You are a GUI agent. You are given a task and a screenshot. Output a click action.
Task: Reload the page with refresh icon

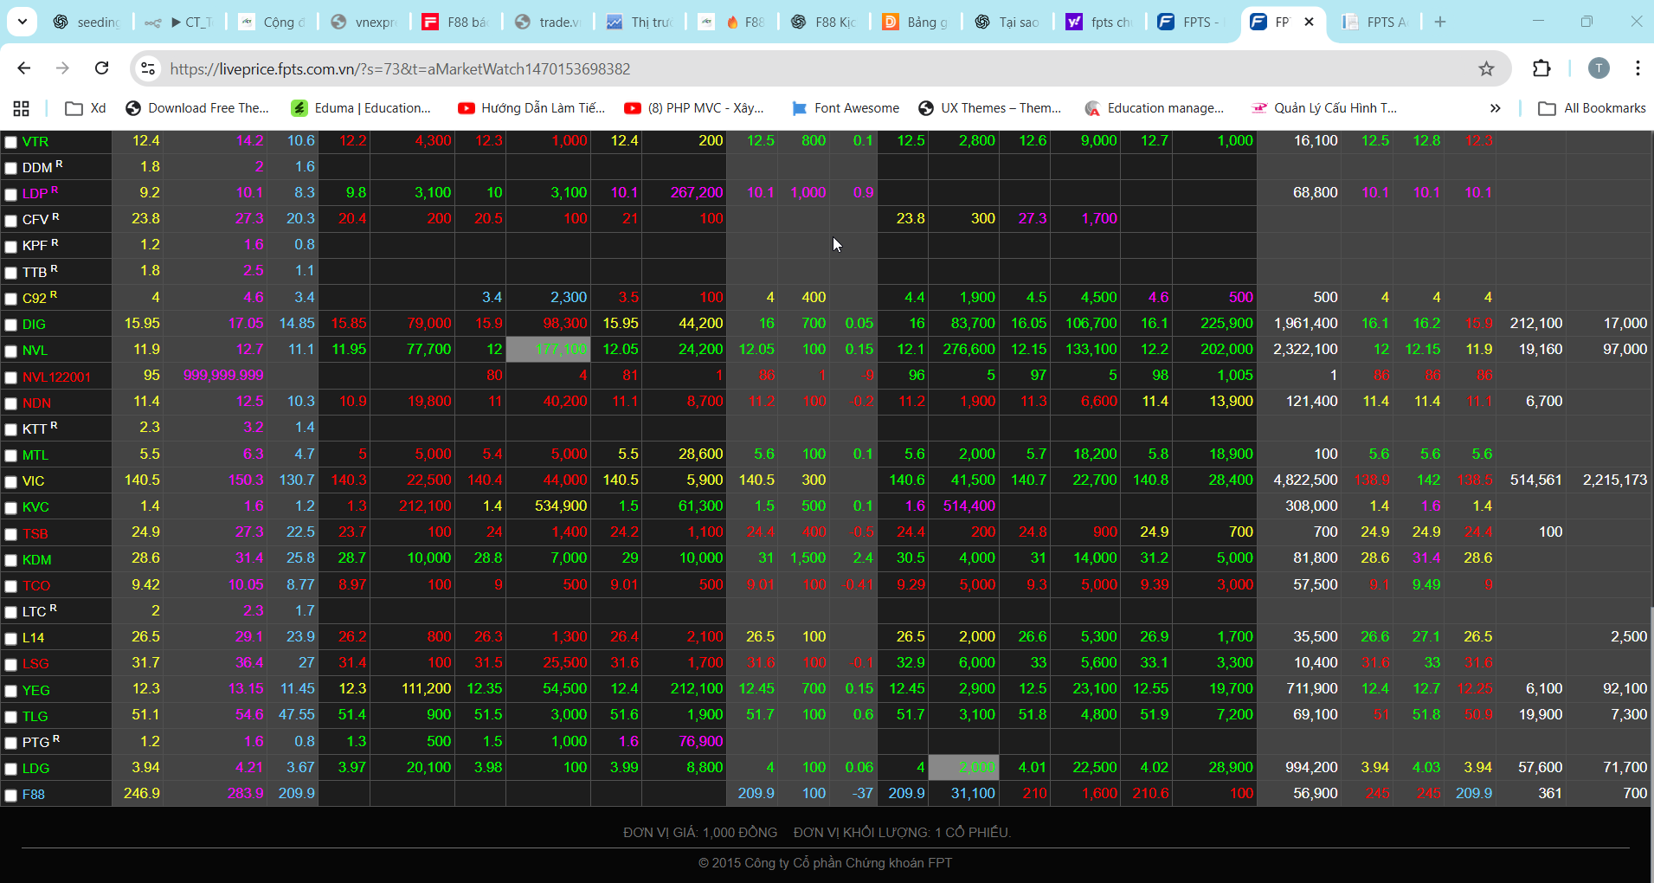102,68
